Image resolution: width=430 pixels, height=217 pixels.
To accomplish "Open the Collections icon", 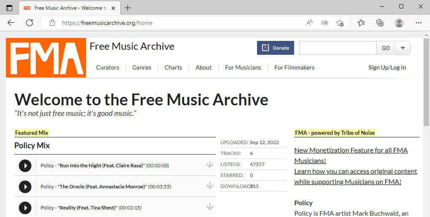I will tap(380, 23).
